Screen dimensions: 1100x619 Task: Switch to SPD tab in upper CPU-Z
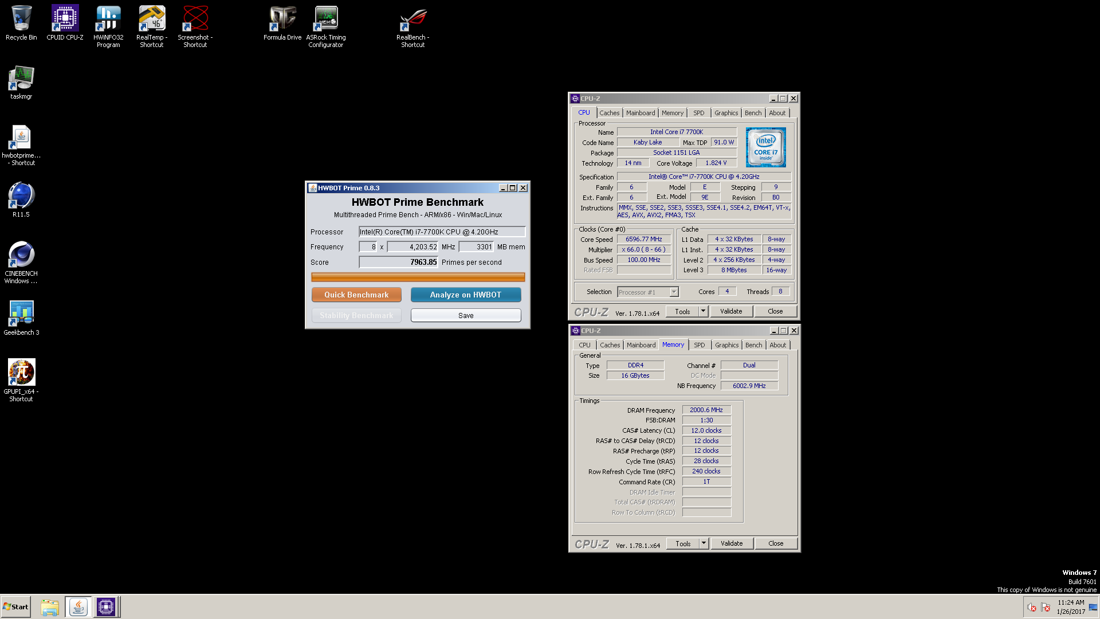[x=699, y=113]
